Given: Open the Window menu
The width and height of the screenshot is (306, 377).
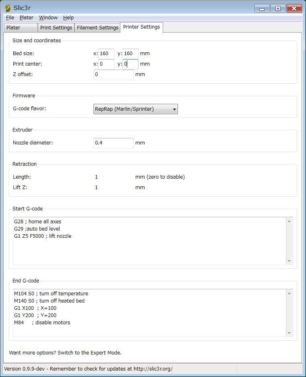Looking at the screenshot, I should tap(48, 18).
